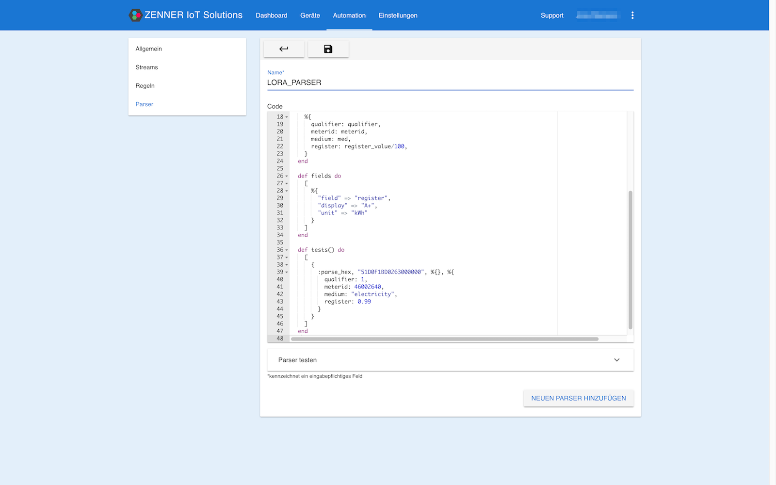This screenshot has width=776, height=485.
Task: Click the end keyword on line 24
Action: [303, 161]
